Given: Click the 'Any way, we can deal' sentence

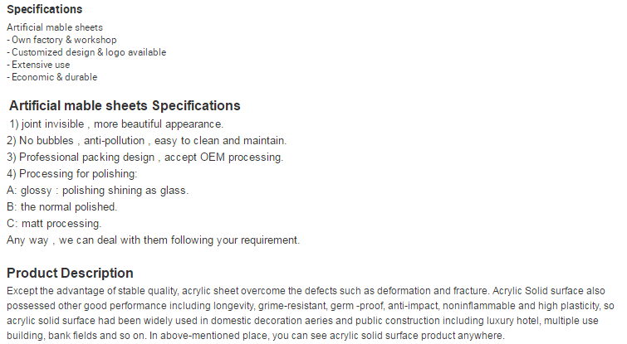Looking at the screenshot, I should (153, 240).
